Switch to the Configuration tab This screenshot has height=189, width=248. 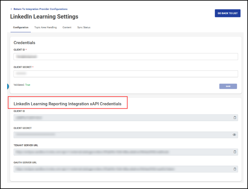coord(21,28)
